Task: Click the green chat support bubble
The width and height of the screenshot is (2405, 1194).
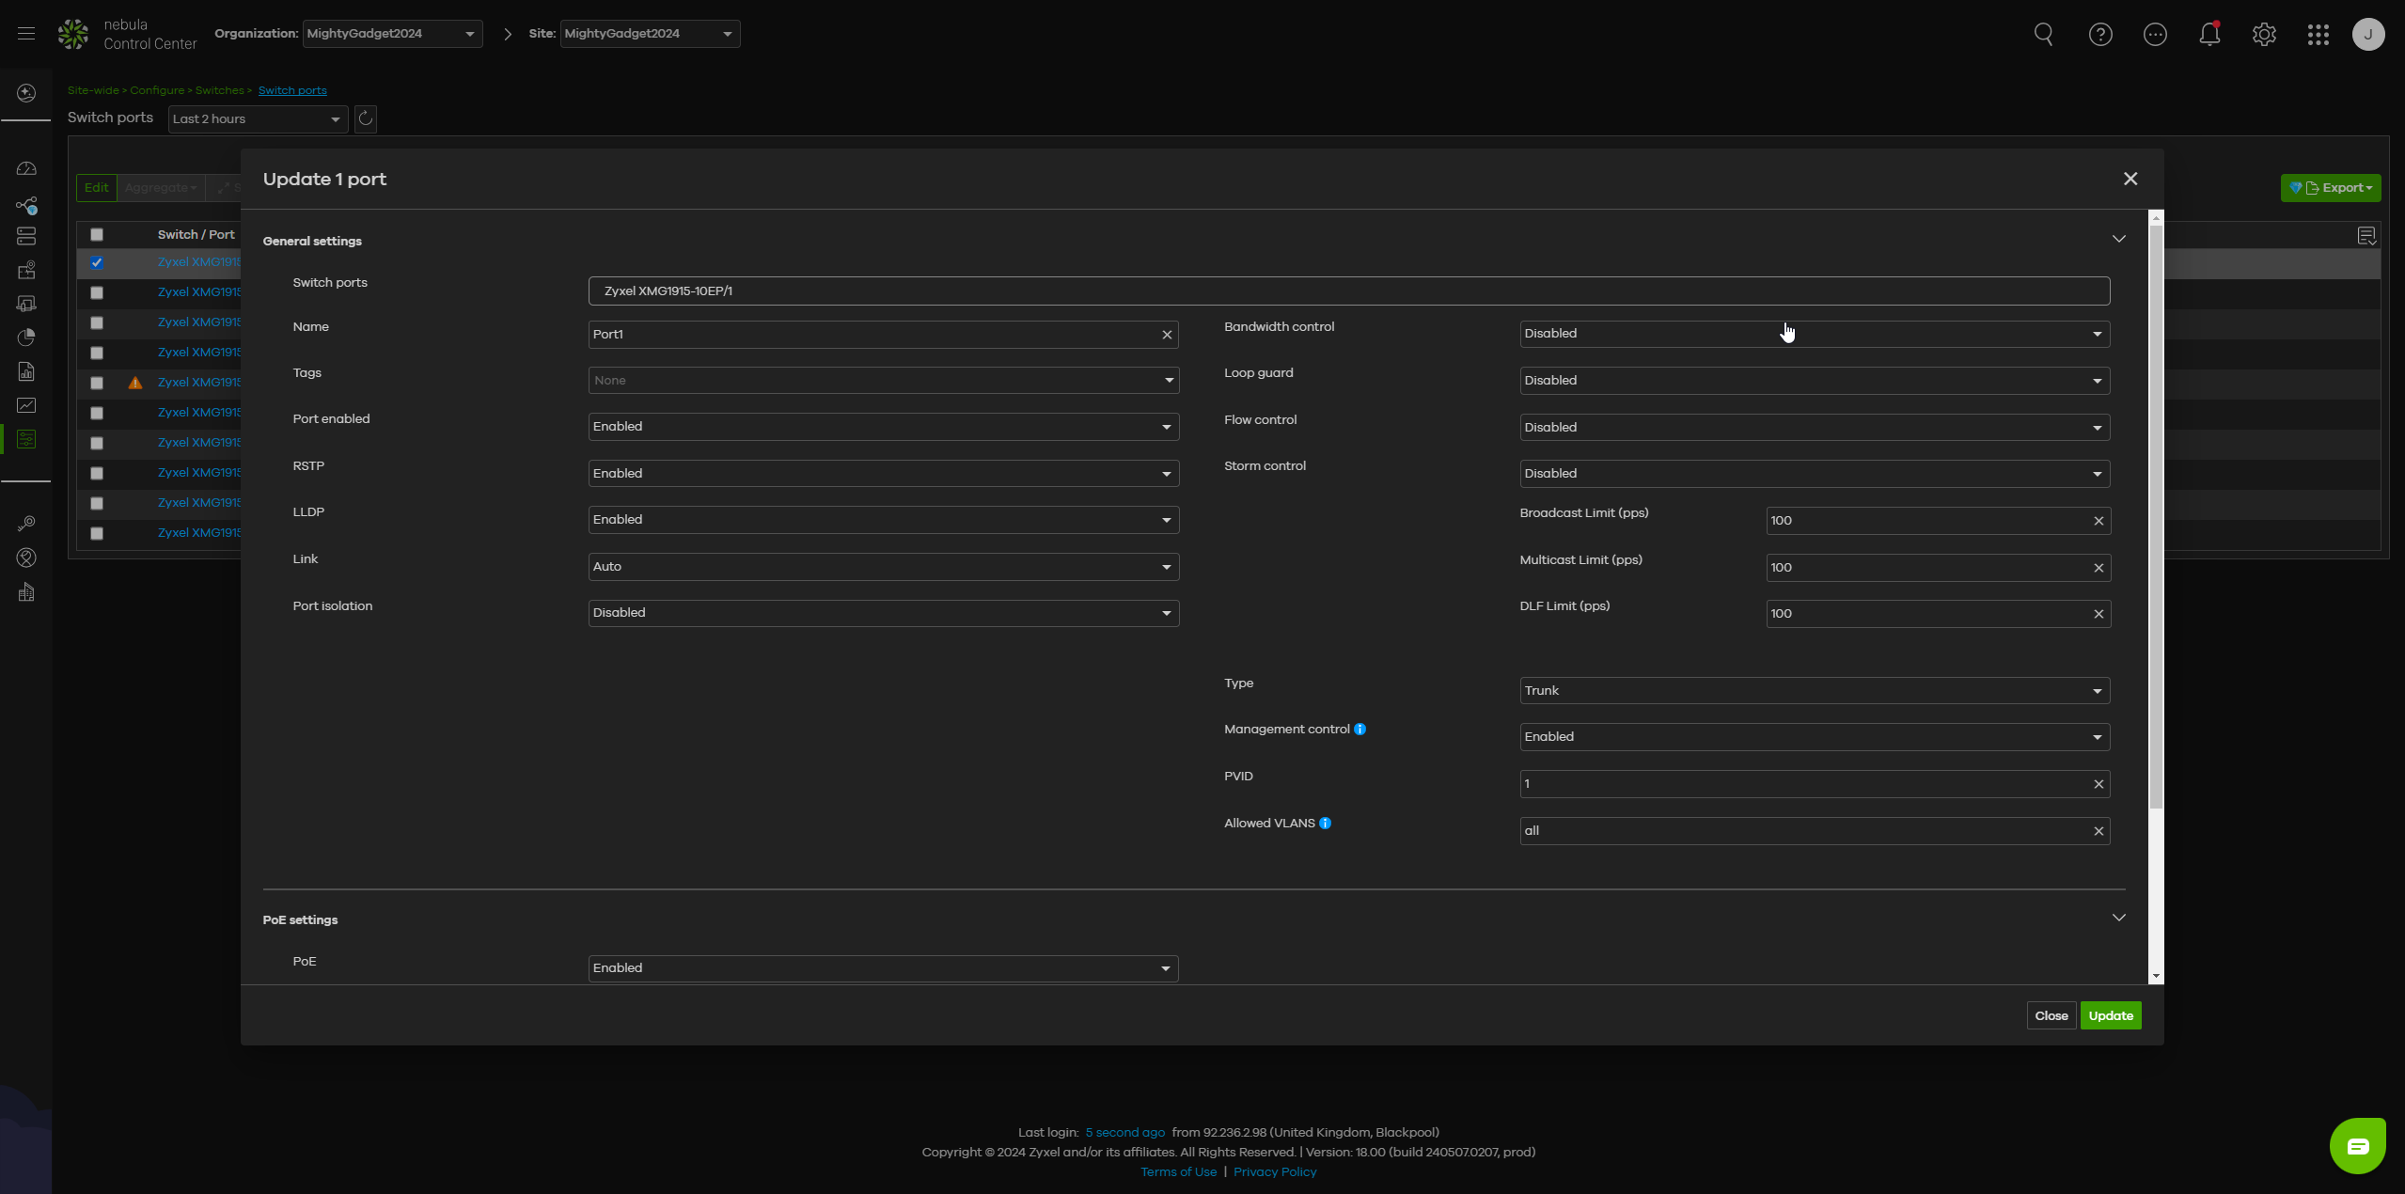Action: 2357,1145
